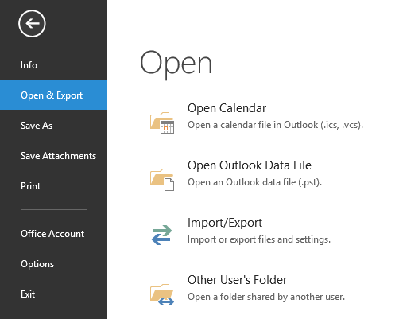Click the Other User's Folder heading

[x=237, y=280]
